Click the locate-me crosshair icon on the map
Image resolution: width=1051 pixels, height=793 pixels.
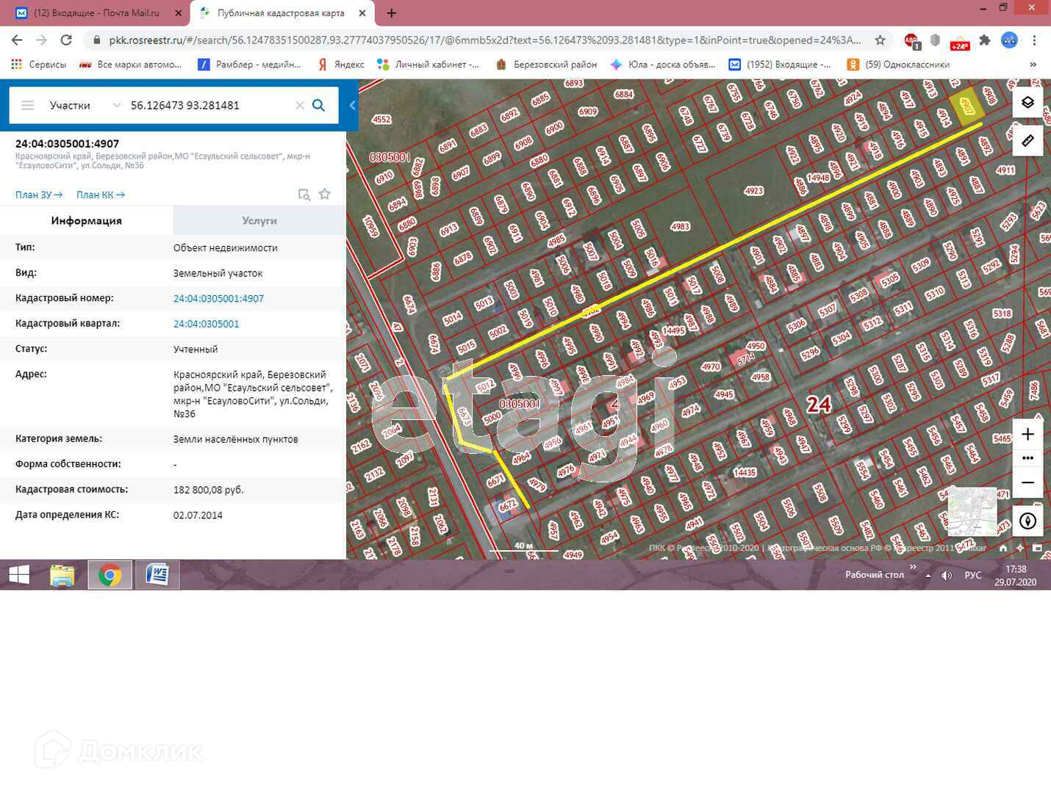[1020, 548]
